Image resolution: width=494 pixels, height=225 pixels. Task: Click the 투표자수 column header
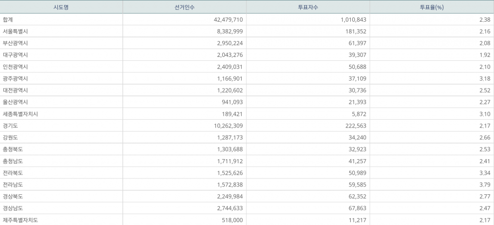307,7
